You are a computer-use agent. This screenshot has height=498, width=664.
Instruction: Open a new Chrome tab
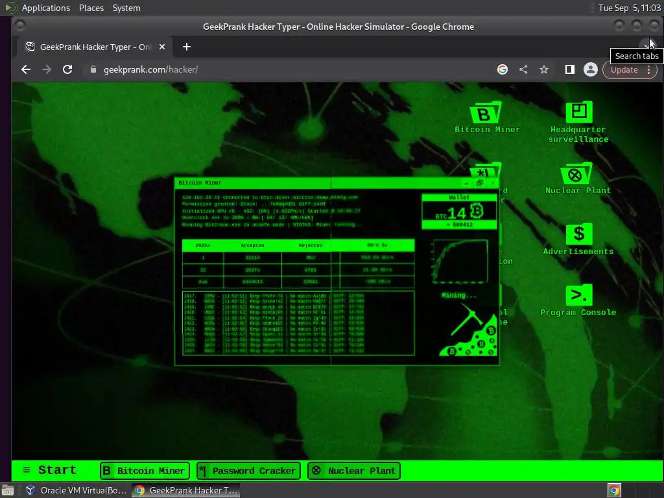tap(186, 47)
